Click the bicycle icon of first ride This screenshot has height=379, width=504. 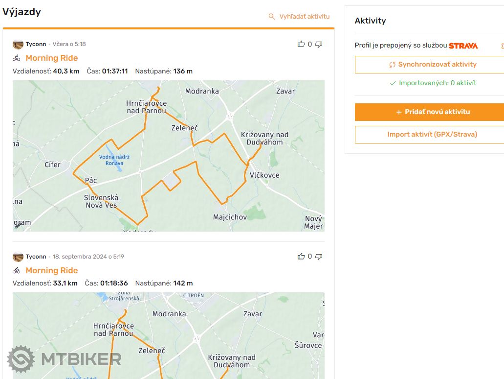click(x=17, y=58)
